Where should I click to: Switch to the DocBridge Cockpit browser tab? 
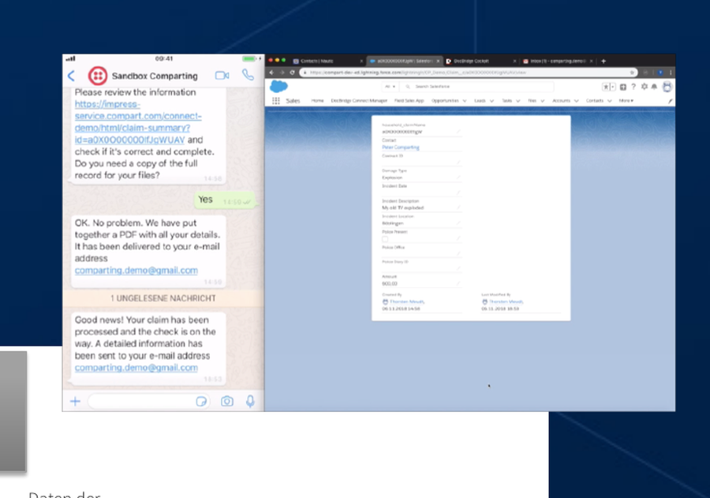pyautogui.click(x=480, y=61)
